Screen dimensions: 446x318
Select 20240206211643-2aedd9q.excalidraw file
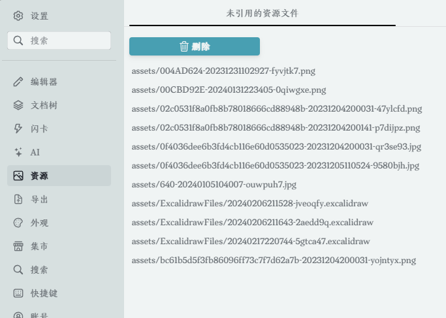click(252, 223)
